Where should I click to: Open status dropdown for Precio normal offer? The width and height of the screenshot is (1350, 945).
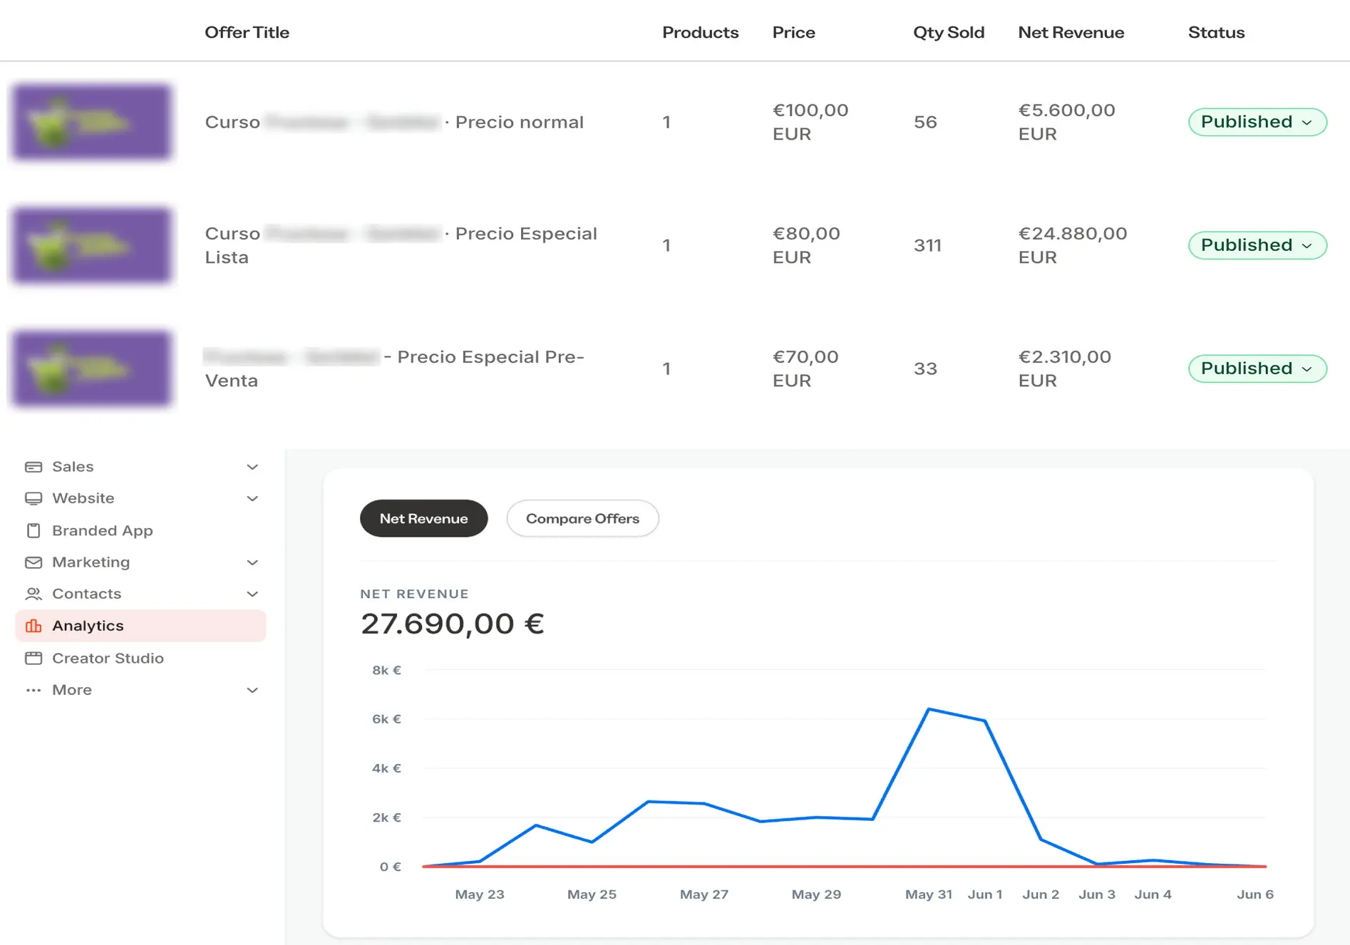tap(1257, 122)
